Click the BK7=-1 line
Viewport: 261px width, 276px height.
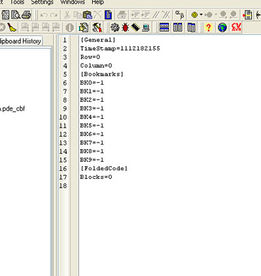click(92, 143)
